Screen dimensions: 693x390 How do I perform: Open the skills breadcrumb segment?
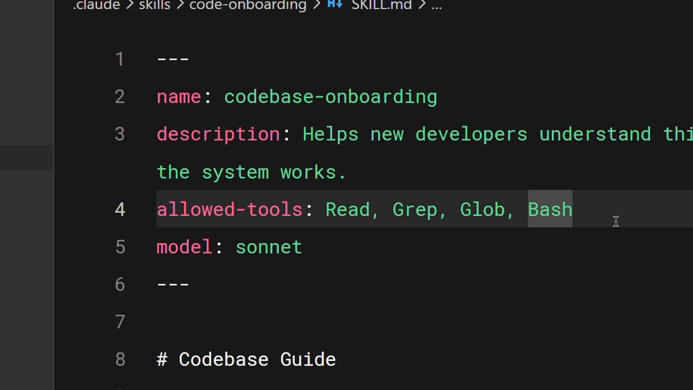(154, 5)
